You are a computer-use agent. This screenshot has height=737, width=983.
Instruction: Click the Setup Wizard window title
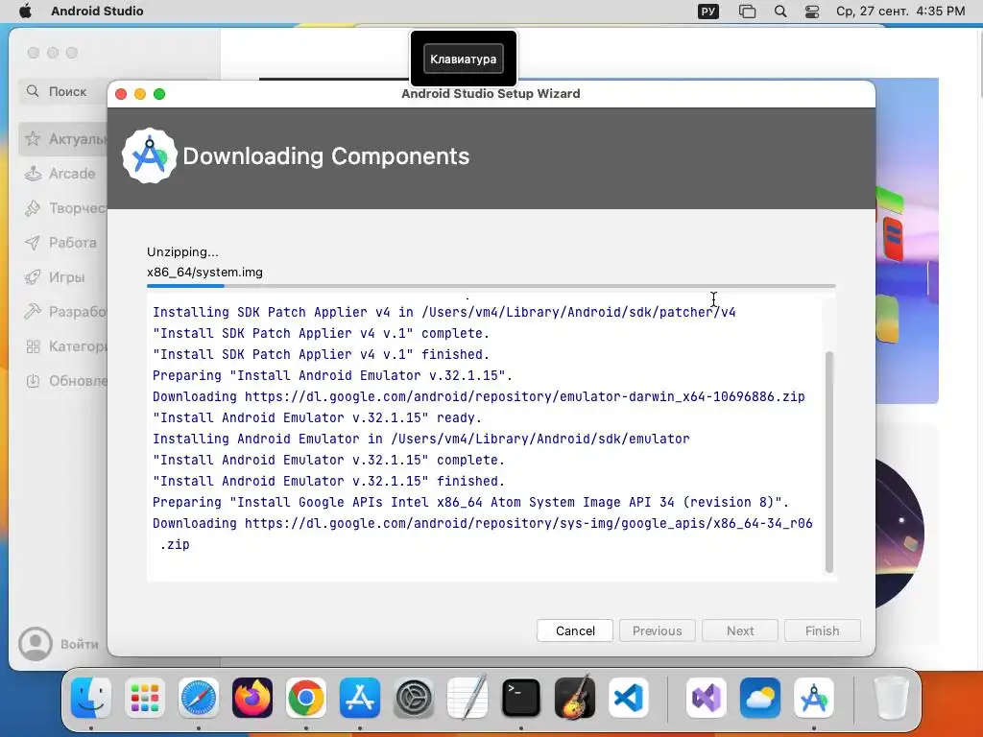click(491, 93)
